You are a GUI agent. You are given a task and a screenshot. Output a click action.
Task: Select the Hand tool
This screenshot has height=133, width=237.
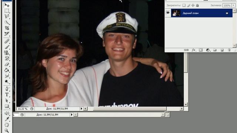click(7, 125)
